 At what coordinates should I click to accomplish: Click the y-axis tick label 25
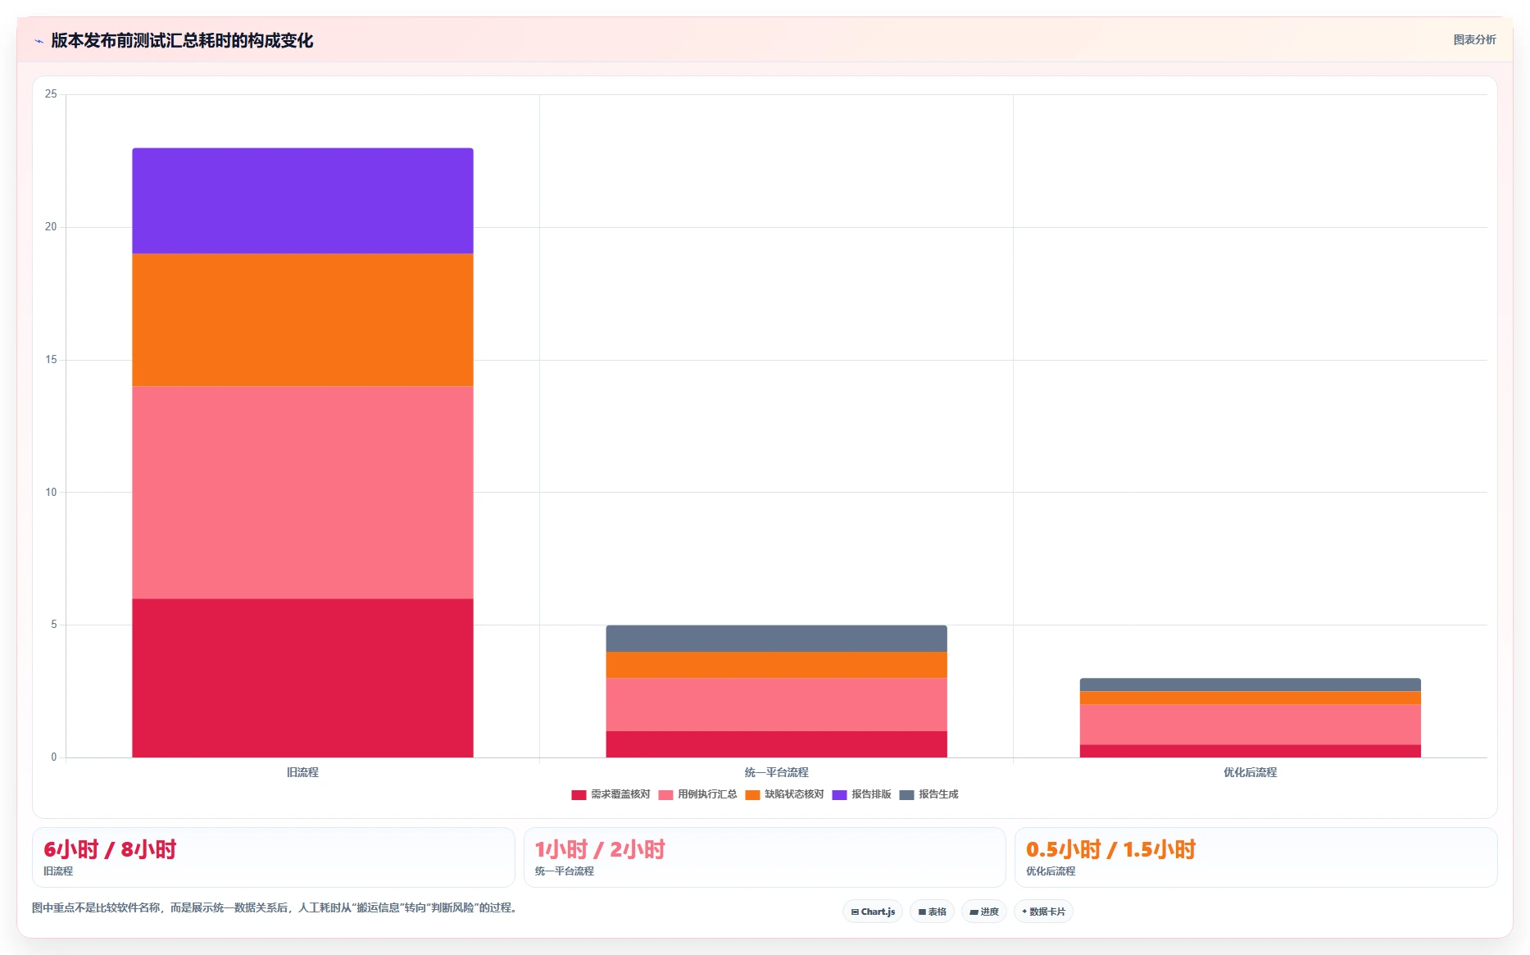(51, 94)
